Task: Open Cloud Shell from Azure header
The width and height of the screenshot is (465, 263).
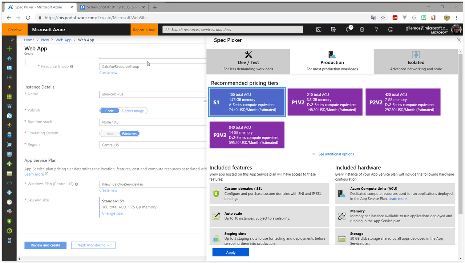Action: pos(319,30)
